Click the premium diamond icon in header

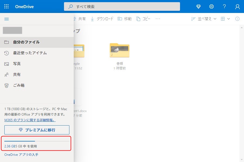[x=198, y=6]
